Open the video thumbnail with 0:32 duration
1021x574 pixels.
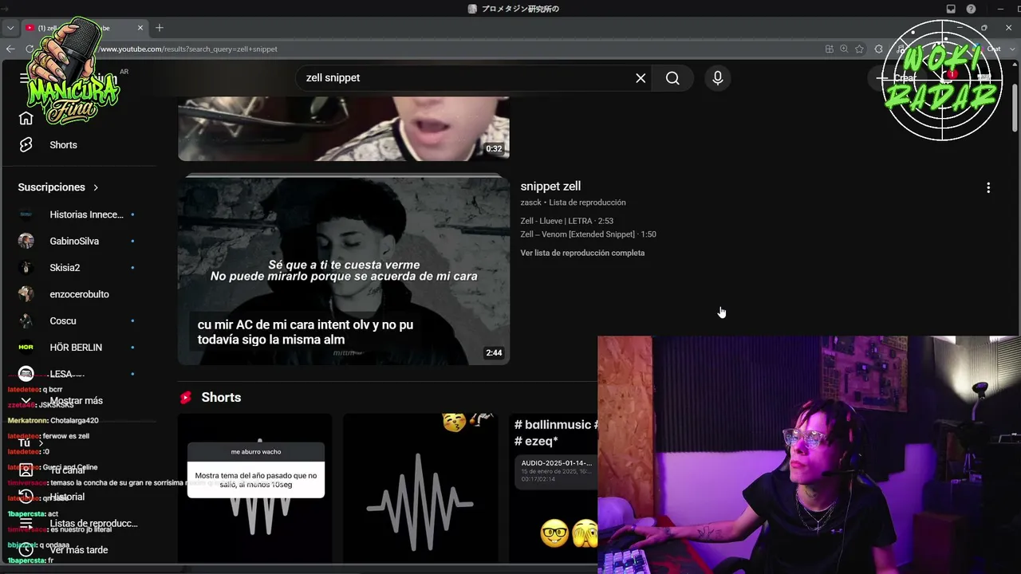click(x=344, y=128)
